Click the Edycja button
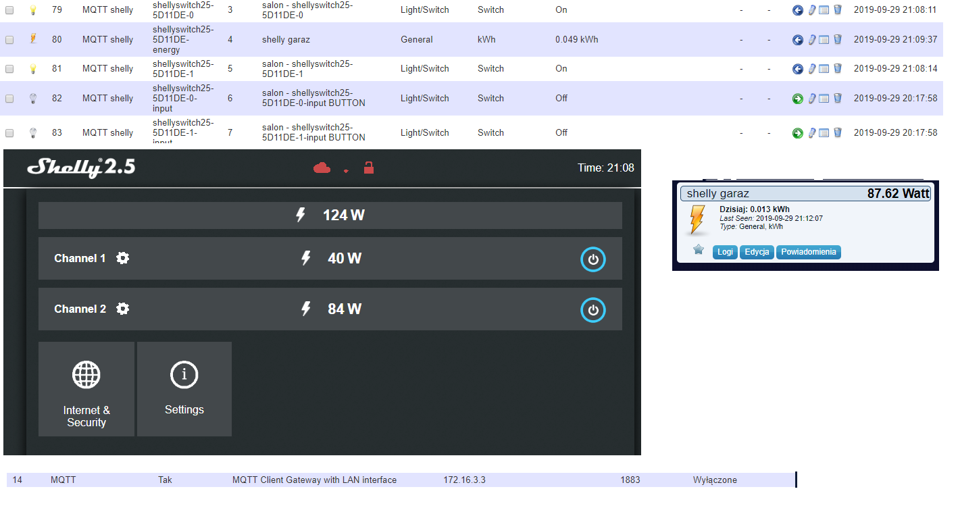The height and width of the screenshot is (510, 958). coord(757,252)
